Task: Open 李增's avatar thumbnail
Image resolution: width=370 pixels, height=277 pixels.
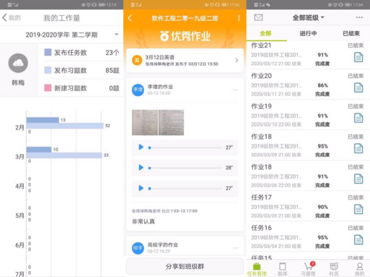Action: tap(138, 90)
